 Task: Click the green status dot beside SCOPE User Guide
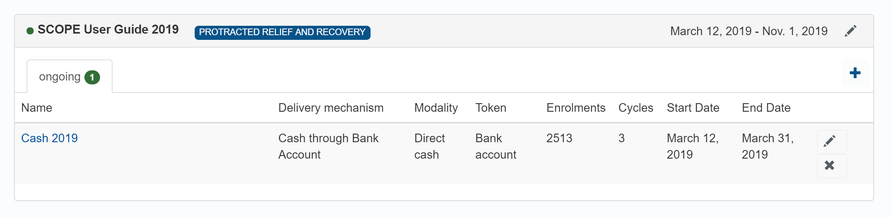(30, 31)
